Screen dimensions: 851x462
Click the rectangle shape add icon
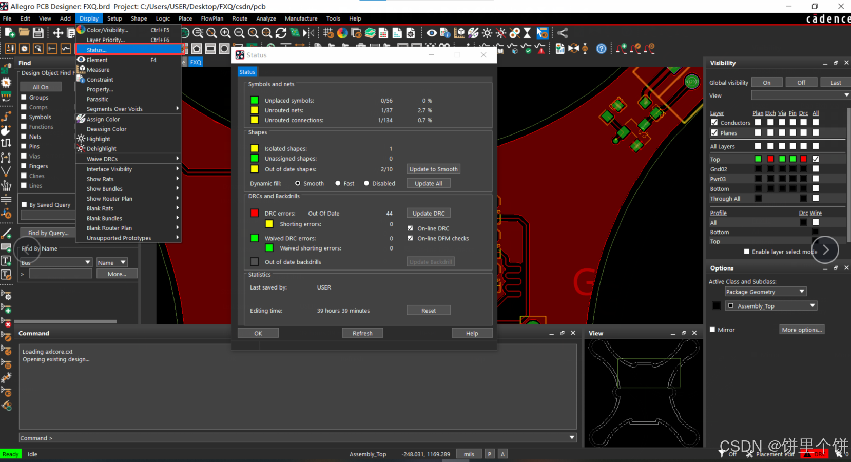(210, 49)
